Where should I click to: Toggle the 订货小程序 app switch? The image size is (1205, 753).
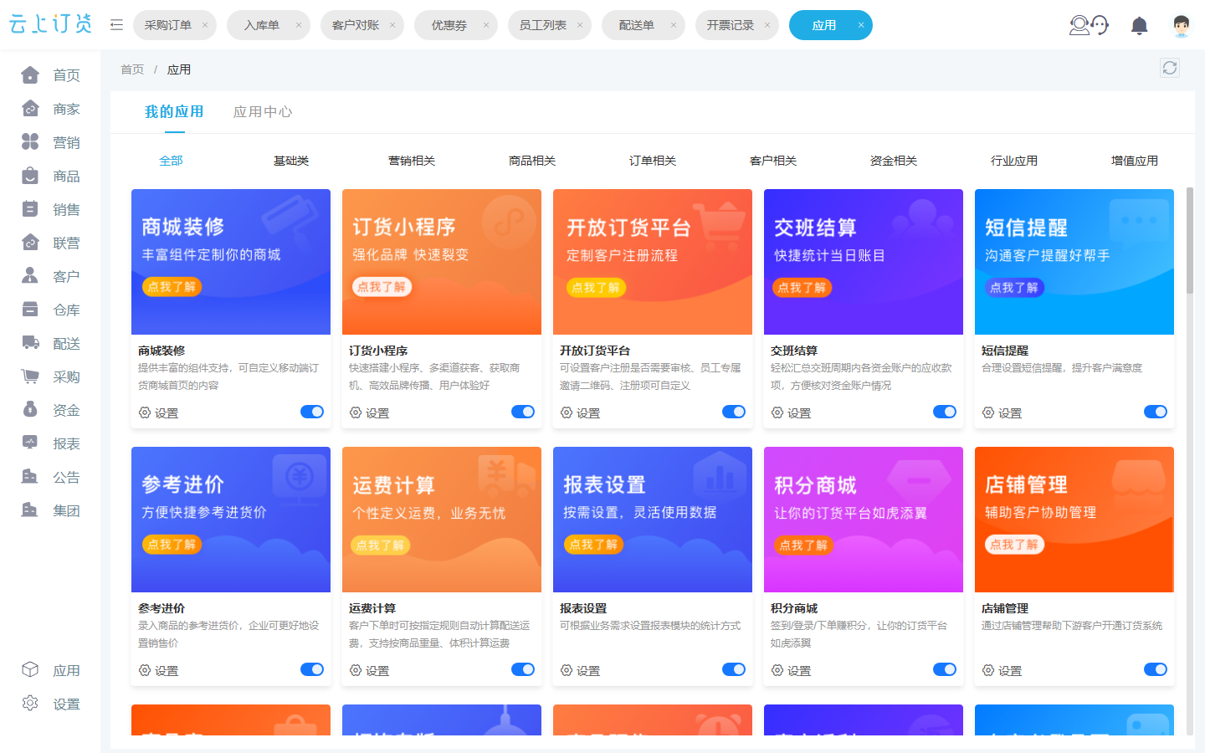(523, 412)
